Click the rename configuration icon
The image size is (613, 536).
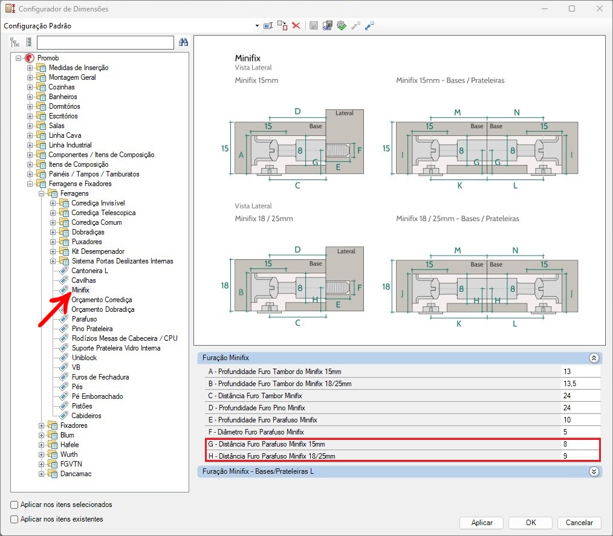(x=268, y=25)
